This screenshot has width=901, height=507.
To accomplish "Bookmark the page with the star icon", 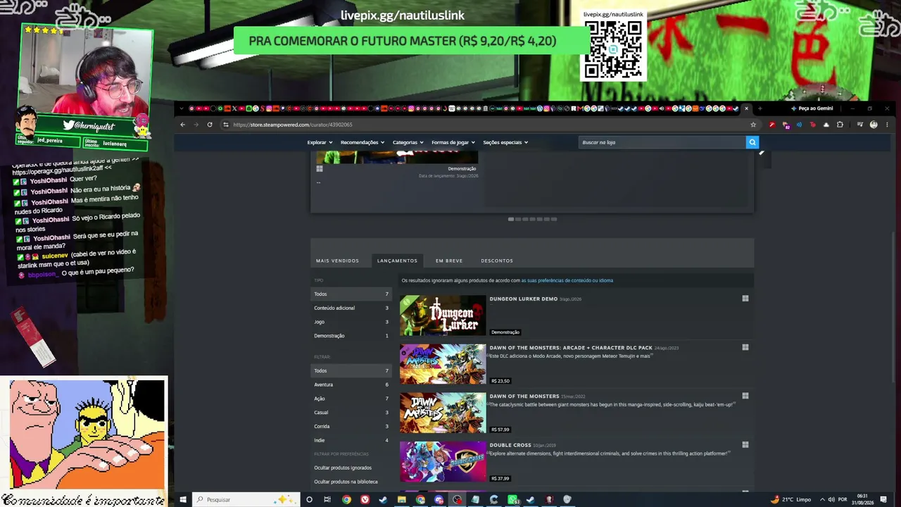I will pyautogui.click(x=753, y=125).
